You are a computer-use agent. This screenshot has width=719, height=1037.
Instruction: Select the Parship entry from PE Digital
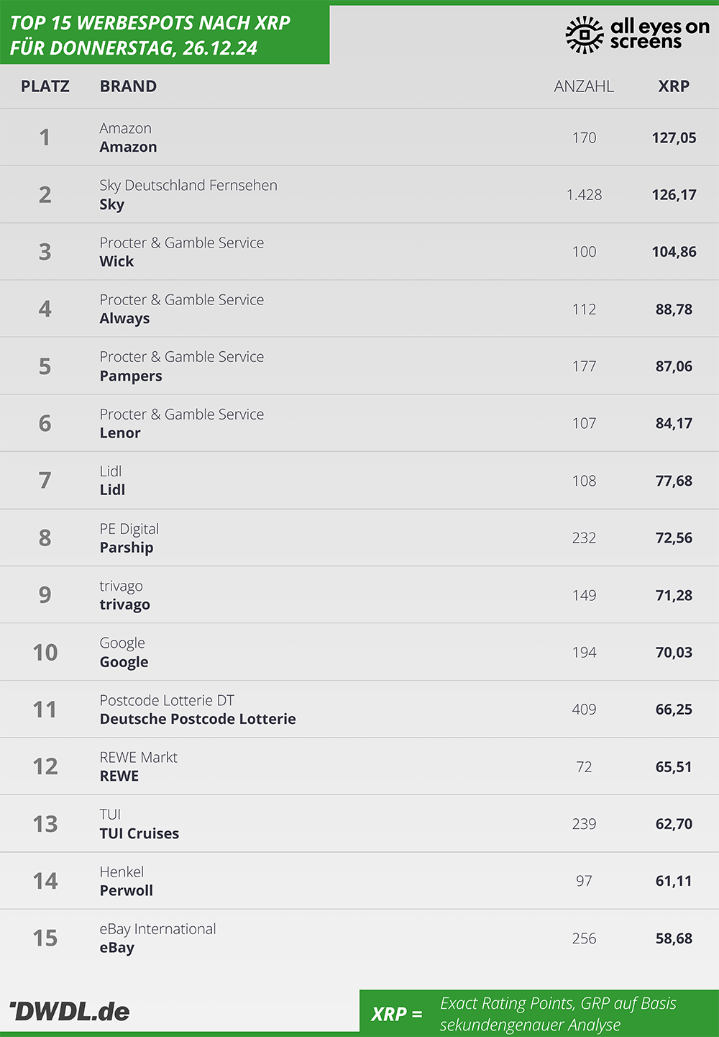(127, 548)
